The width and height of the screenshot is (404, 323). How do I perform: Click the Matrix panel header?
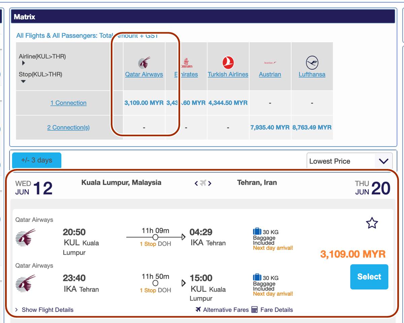tap(203, 16)
